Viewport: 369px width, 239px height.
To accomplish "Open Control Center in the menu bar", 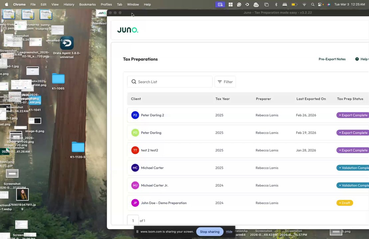I will 320,4.
